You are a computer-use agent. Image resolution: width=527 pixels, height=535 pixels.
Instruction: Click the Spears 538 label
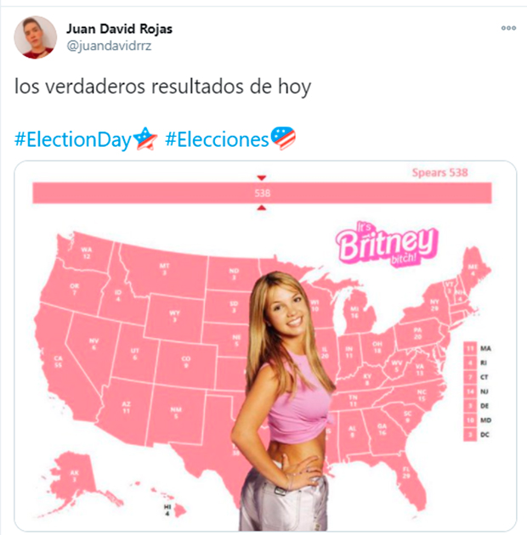point(440,172)
